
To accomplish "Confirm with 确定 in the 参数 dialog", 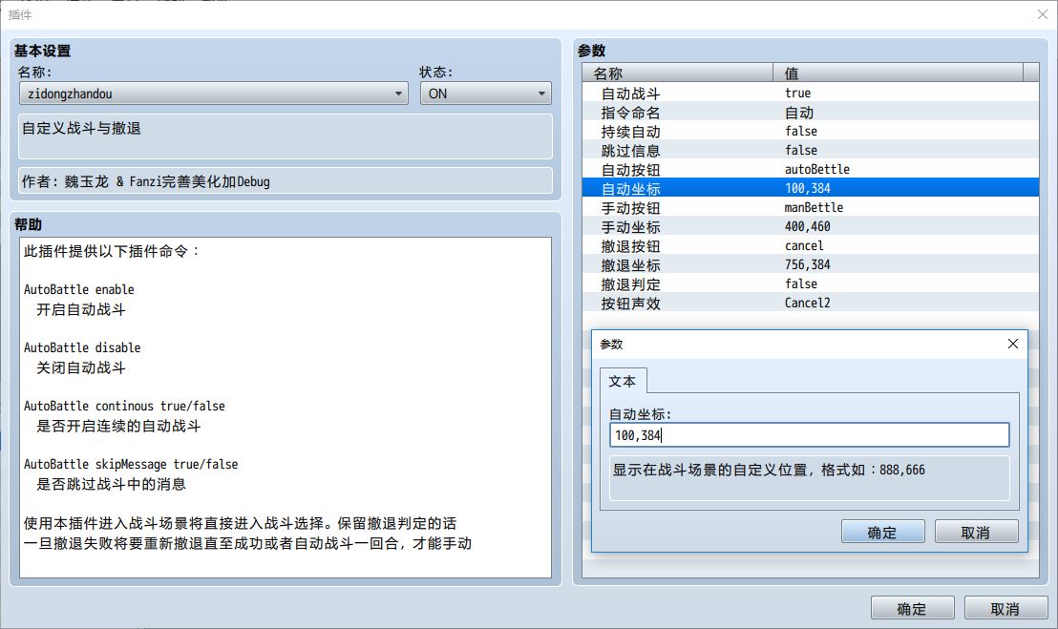I will coord(882,533).
